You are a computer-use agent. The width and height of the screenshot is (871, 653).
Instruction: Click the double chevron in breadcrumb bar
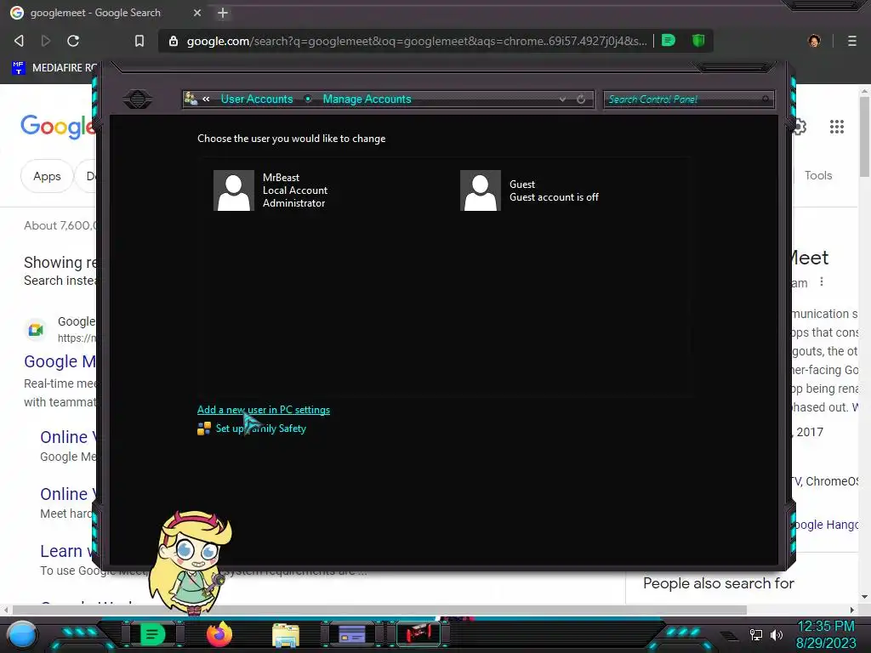206,99
